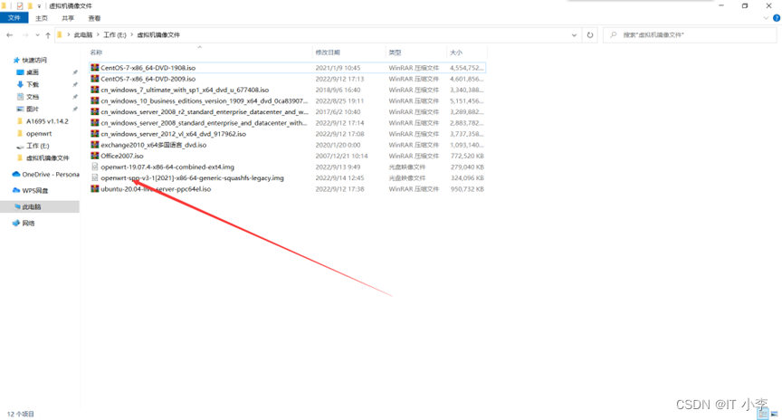Open the A1695 v1.14.2 folder
The width and height of the screenshot is (782, 420).
click(x=47, y=121)
